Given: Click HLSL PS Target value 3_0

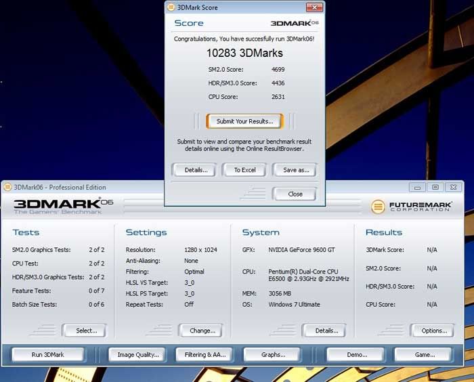Looking at the screenshot, I should [189, 294].
